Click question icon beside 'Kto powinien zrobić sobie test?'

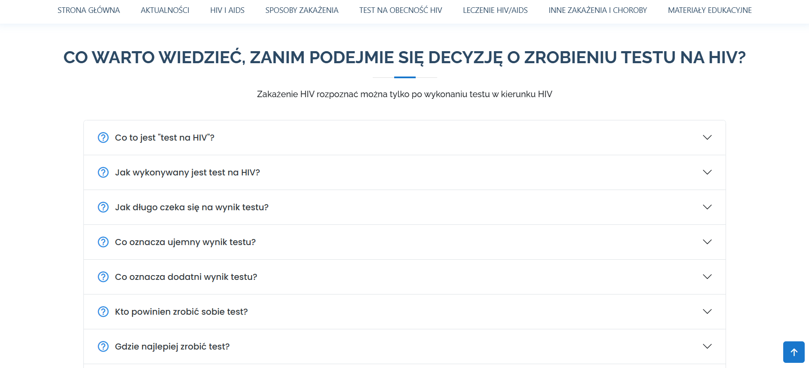[103, 312]
